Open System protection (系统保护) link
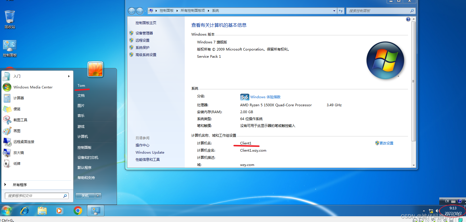 pyautogui.click(x=143, y=48)
